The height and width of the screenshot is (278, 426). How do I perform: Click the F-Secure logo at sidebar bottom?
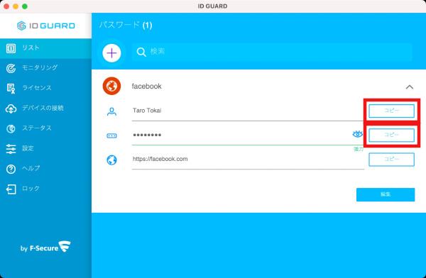[45, 247]
